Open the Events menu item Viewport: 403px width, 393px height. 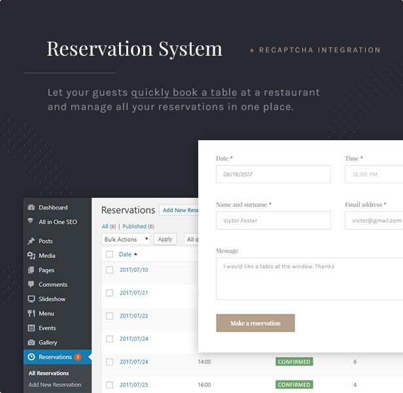tap(47, 327)
